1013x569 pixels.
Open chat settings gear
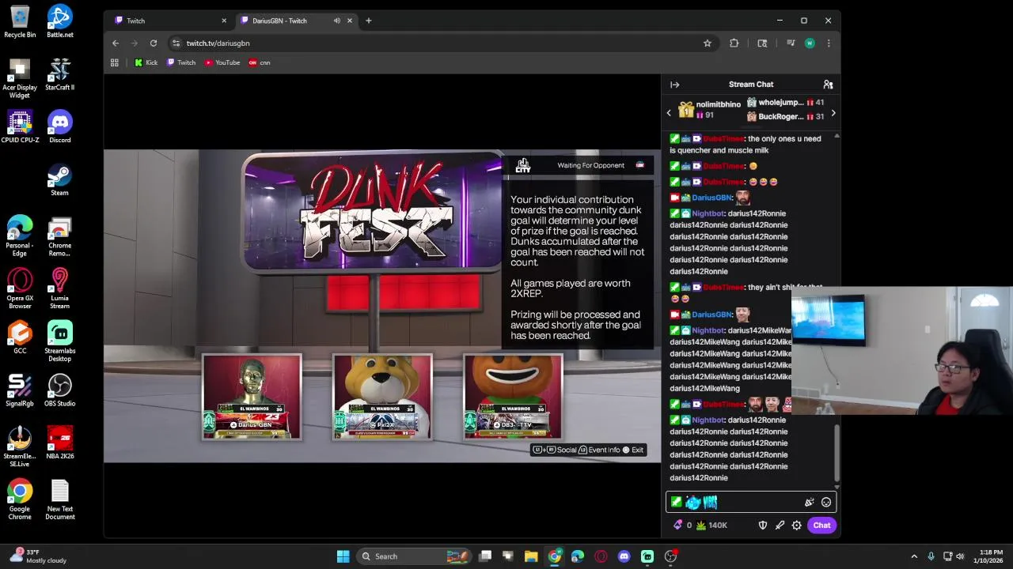[x=796, y=525]
